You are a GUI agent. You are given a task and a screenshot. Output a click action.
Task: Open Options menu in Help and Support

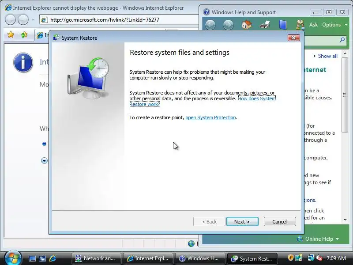coord(335,25)
